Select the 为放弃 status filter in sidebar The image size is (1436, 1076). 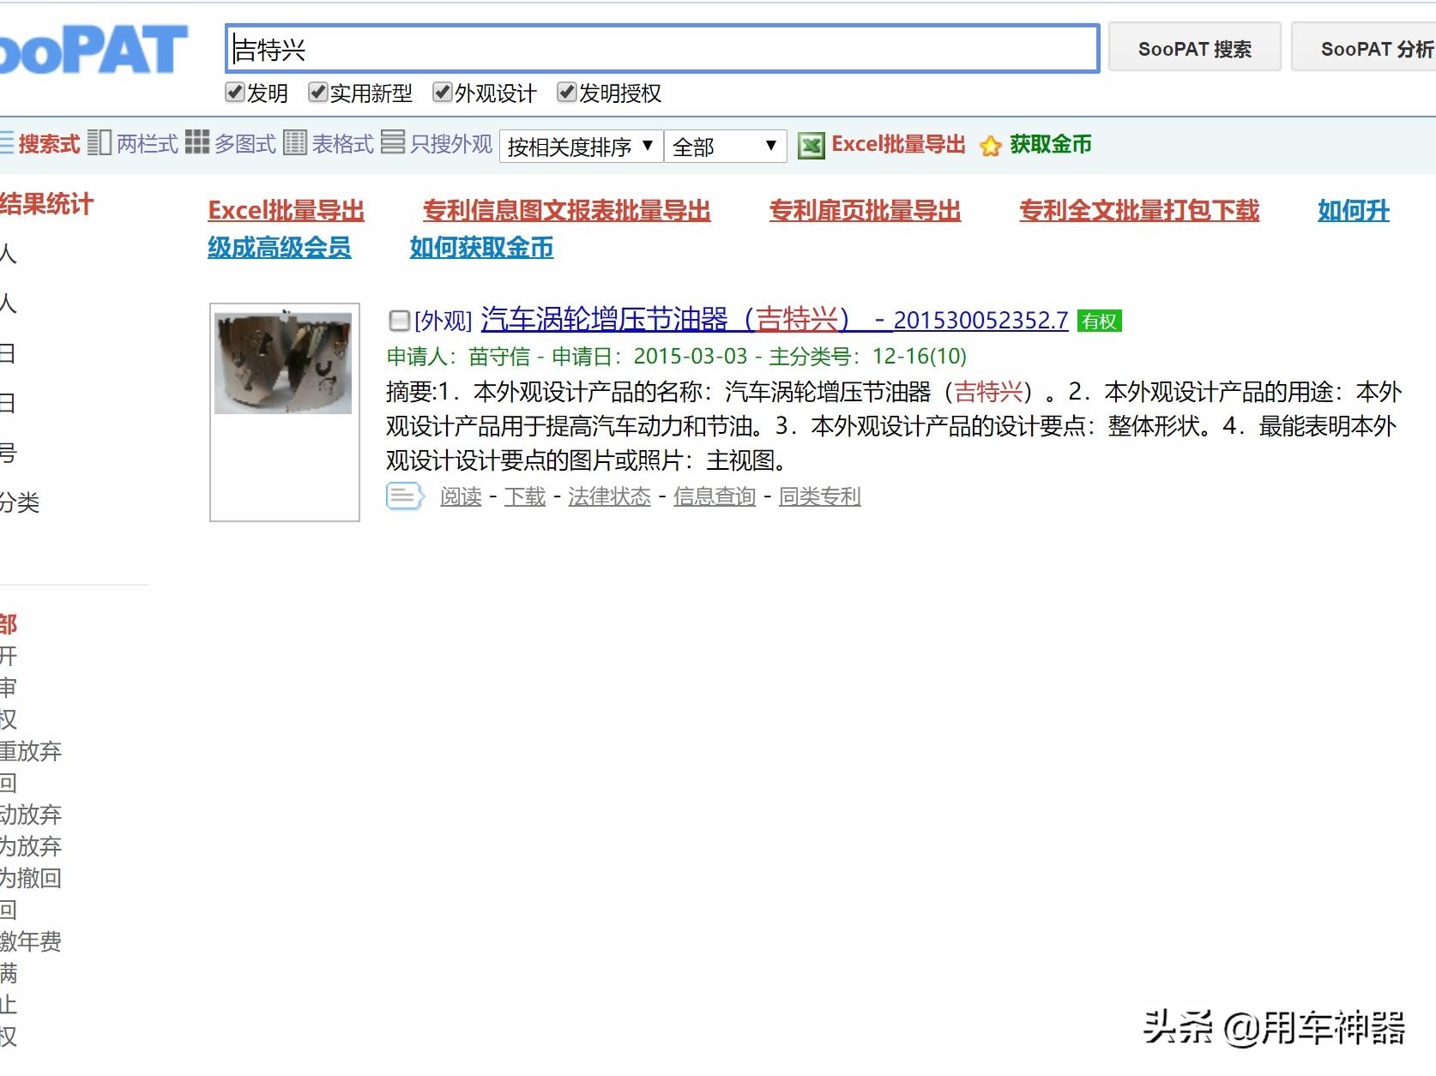31,846
